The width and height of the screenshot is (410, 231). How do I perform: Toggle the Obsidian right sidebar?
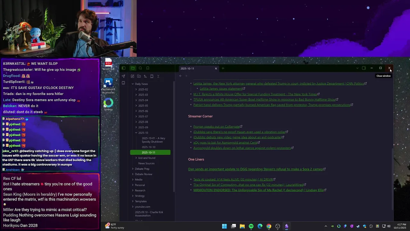[x=364, y=68]
